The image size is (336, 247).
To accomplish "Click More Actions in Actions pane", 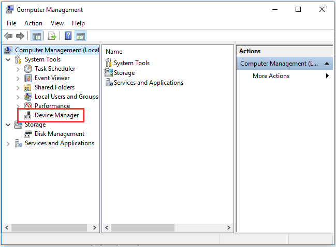I will click(x=271, y=76).
